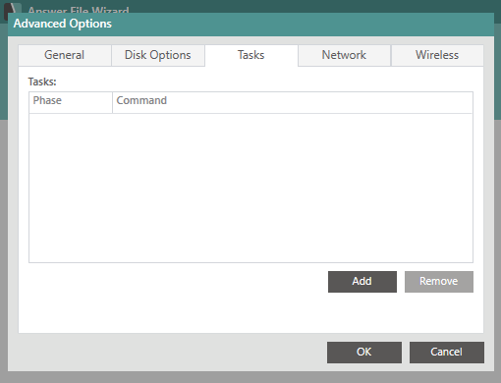Select the Tasks tab

click(251, 55)
